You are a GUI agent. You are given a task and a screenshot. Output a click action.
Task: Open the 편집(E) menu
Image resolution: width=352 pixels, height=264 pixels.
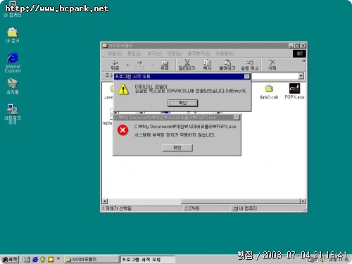coord(134,54)
